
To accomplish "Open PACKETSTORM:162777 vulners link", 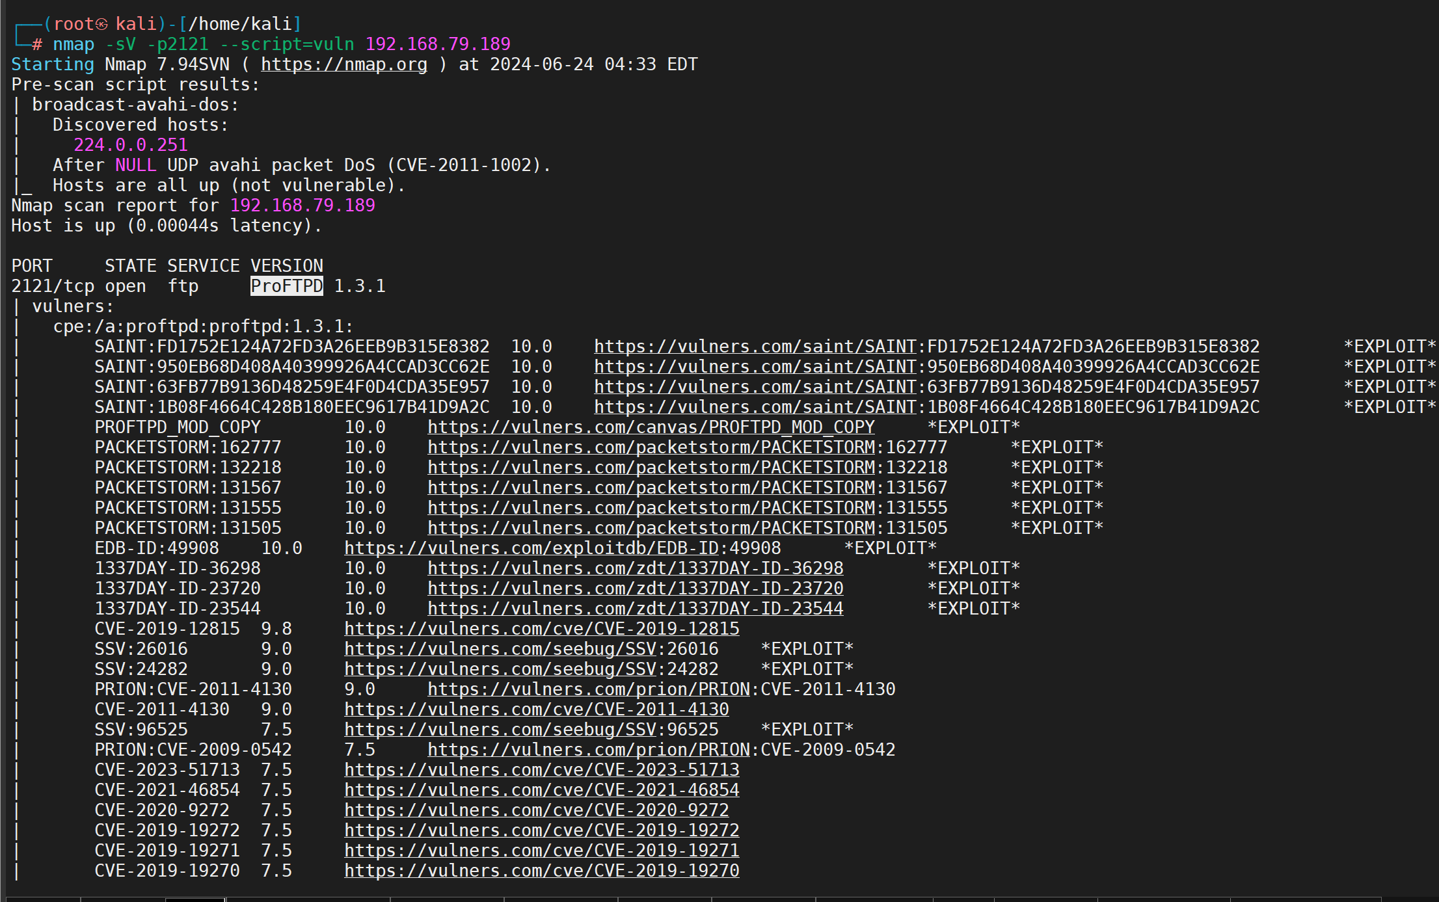I will tap(651, 447).
